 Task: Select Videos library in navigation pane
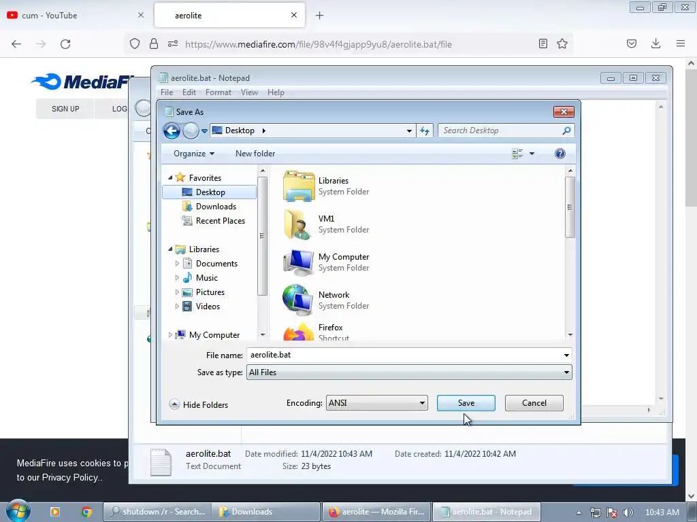point(208,307)
